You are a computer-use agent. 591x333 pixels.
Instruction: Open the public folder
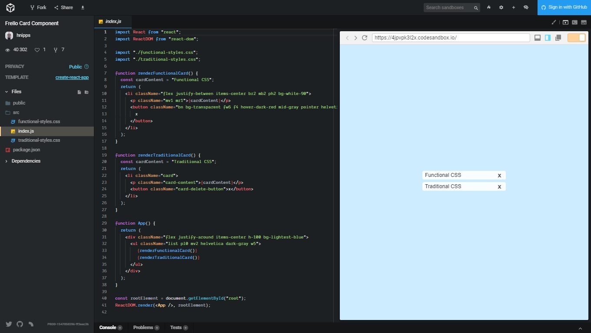point(46,103)
